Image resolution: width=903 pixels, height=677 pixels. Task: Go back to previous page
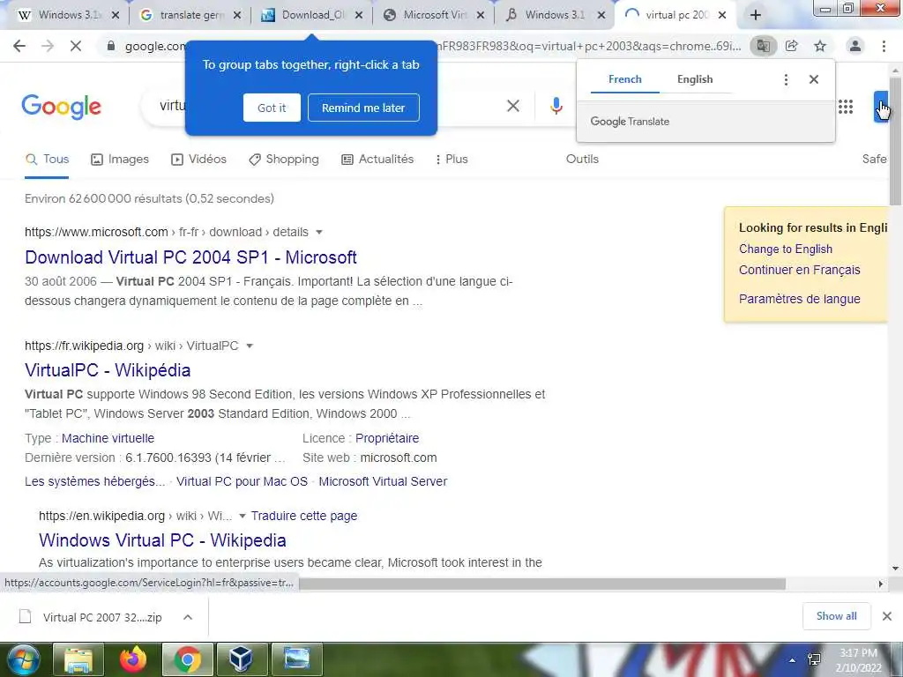point(19,46)
